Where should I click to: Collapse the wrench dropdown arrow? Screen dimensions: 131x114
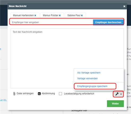pos(121,94)
